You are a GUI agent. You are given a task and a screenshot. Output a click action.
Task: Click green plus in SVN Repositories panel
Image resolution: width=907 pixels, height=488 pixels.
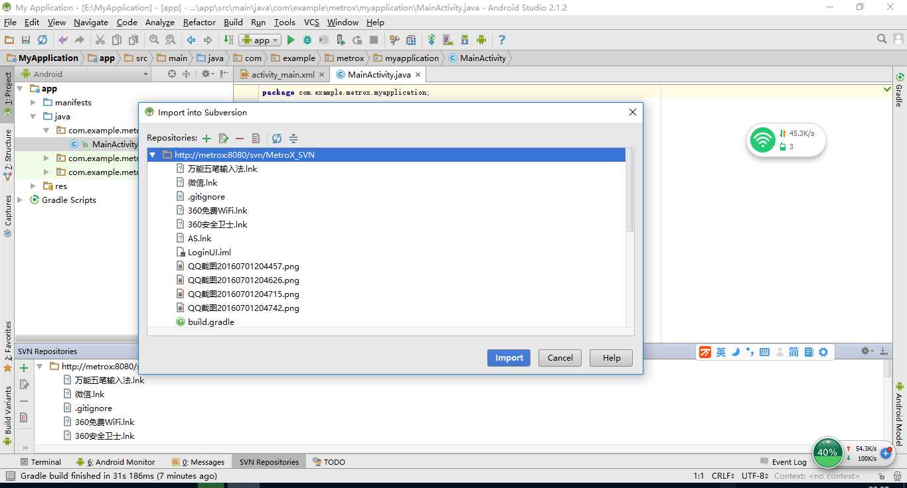[x=24, y=368]
